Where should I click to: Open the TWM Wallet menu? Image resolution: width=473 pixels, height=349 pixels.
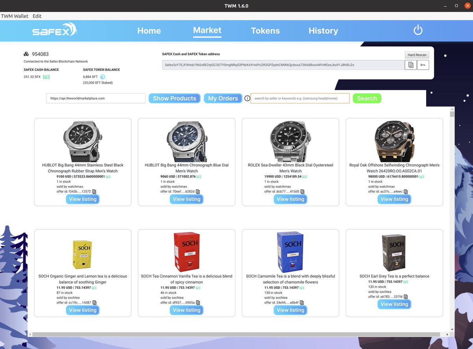point(15,16)
